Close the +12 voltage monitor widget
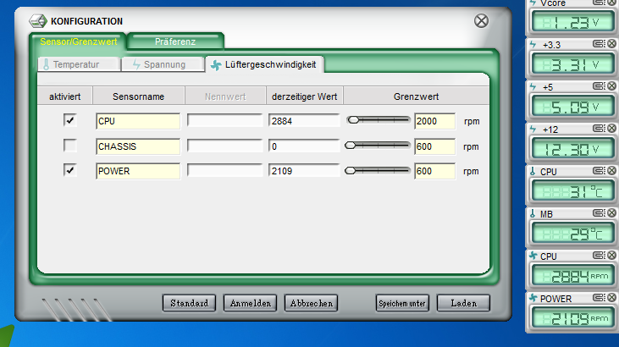 pyautogui.click(x=612, y=128)
